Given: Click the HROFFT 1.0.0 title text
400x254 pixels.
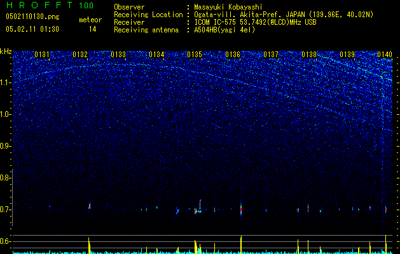Looking at the screenshot, I should tap(50, 5).
